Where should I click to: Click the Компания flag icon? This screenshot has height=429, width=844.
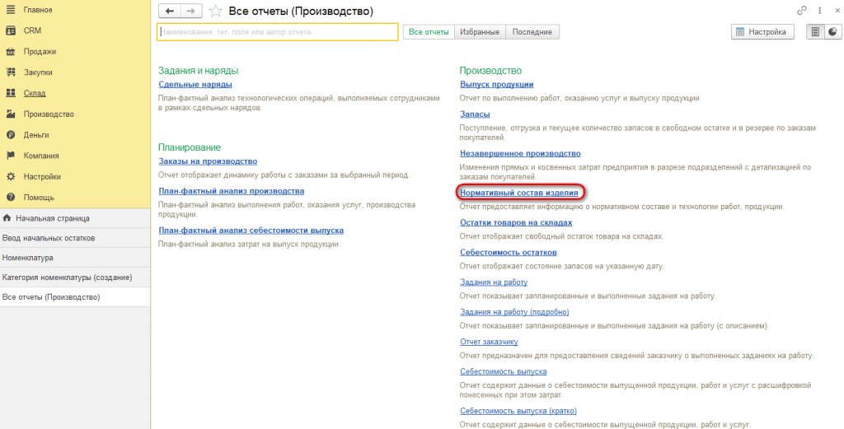[10, 156]
